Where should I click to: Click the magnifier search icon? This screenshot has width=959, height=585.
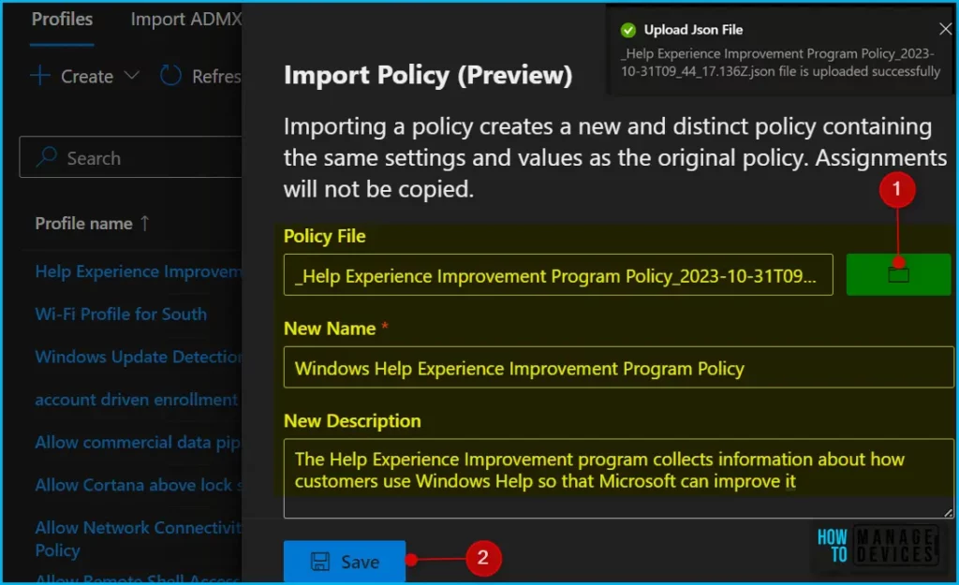pyautogui.click(x=47, y=157)
